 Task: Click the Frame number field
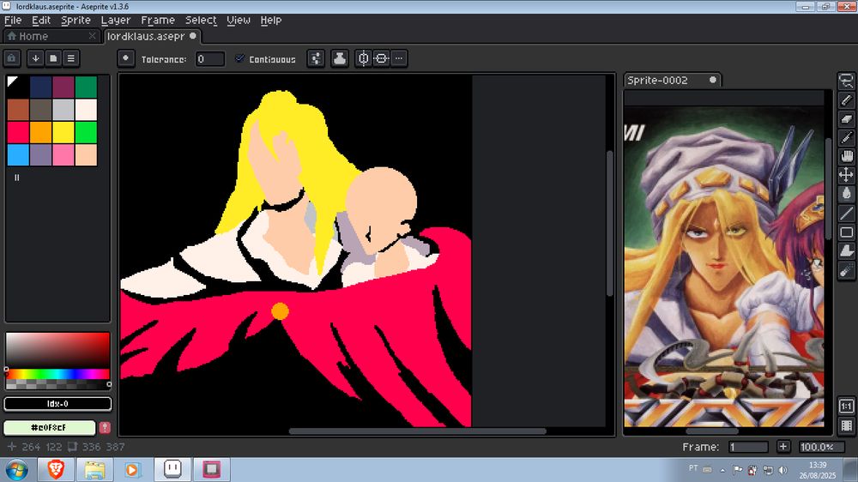tap(748, 447)
